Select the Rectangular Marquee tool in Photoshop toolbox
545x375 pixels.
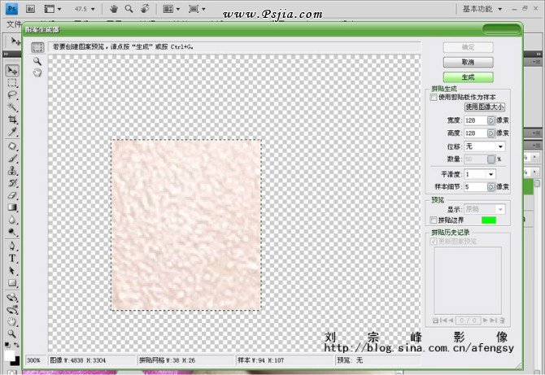tap(12, 83)
